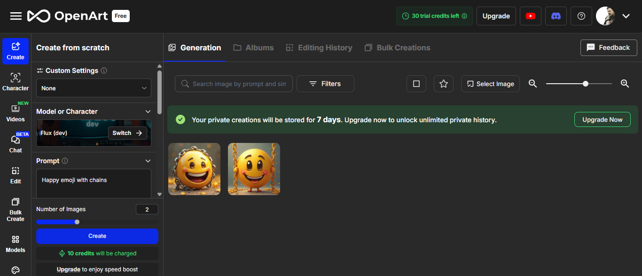Click the settings panel scroll-down arrow
Viewport: 642px width, 276px height.
click(159, 194)
